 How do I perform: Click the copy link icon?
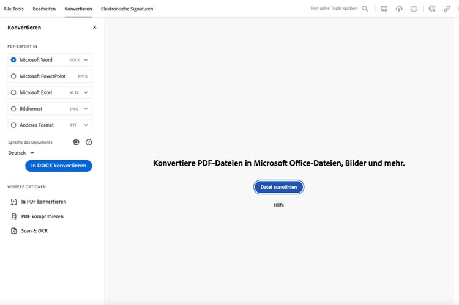click(447, 9)
